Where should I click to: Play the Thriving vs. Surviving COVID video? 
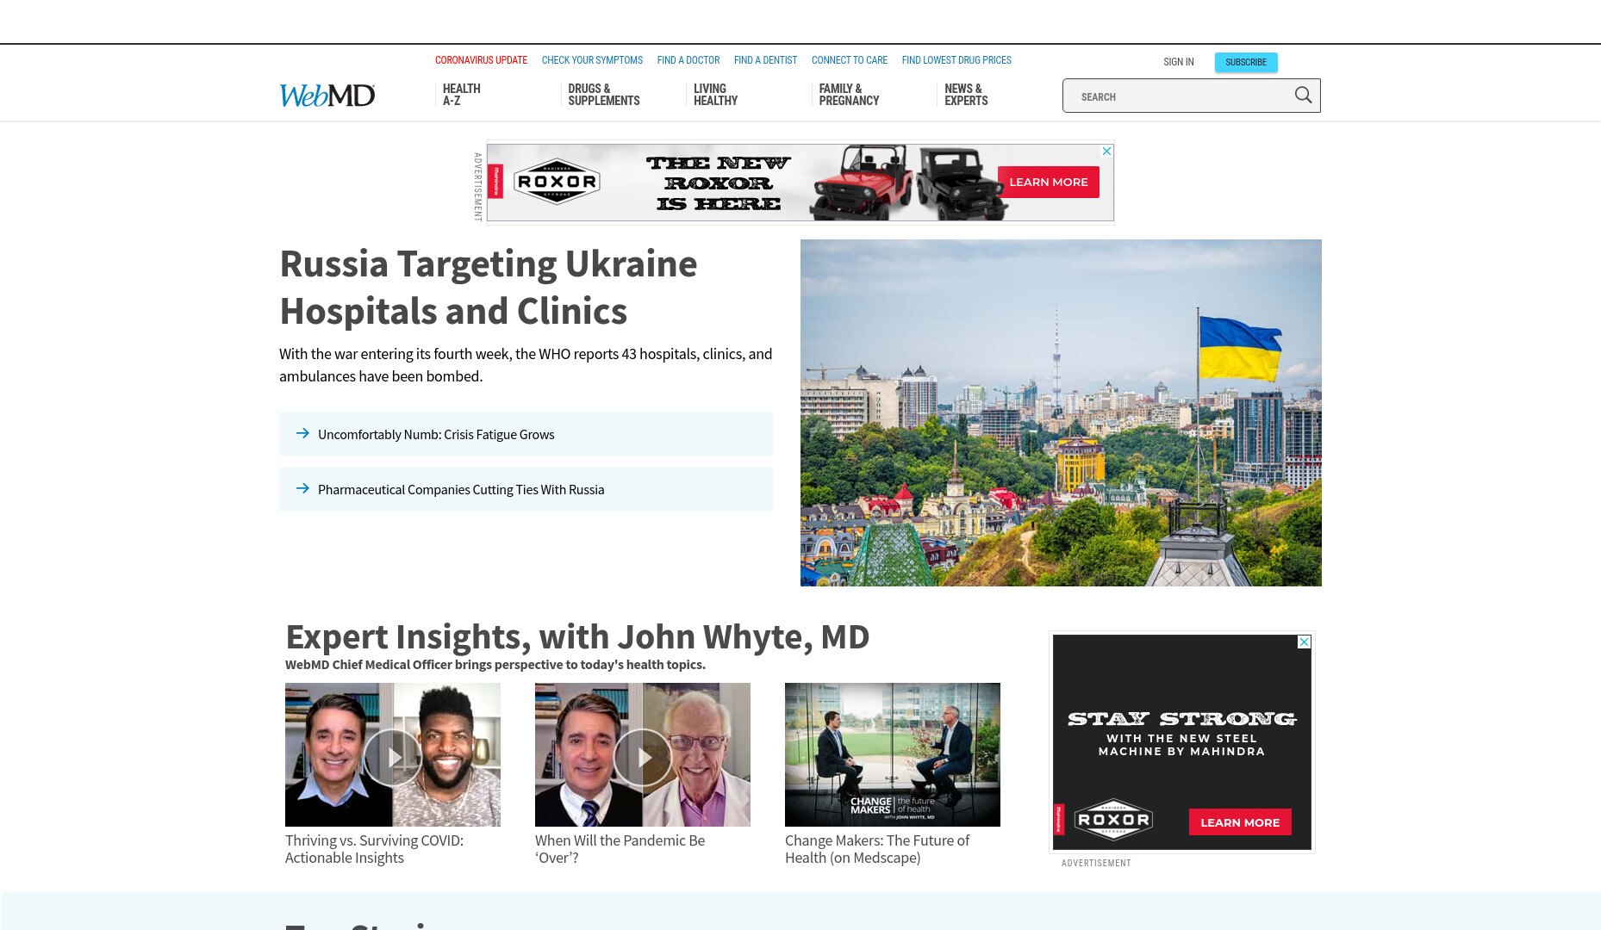coord(393,757)
